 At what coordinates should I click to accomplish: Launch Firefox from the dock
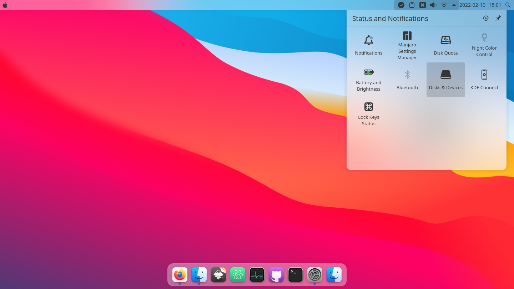pyautogui.click(x=180, y=275)
